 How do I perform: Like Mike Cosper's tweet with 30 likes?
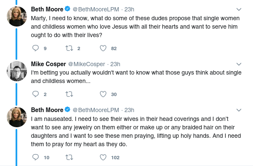(103, 94)
